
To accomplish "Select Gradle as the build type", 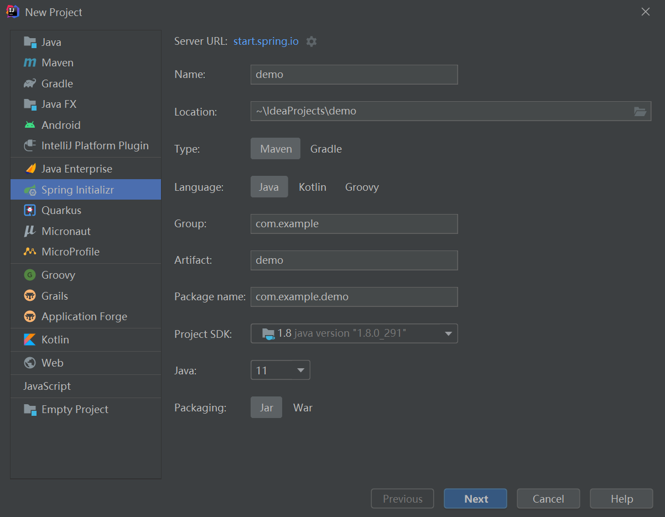I will pyautogui.click(x=326, y=149).
